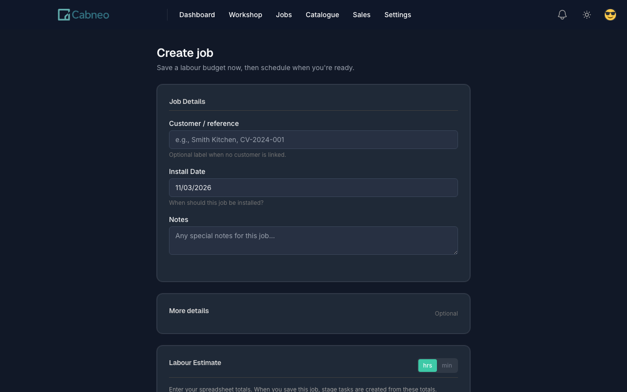Click the Install Date field
Image resolution: width=627 pixels, height=392 pixels.
pyautogui.click(x=313, y=188)
